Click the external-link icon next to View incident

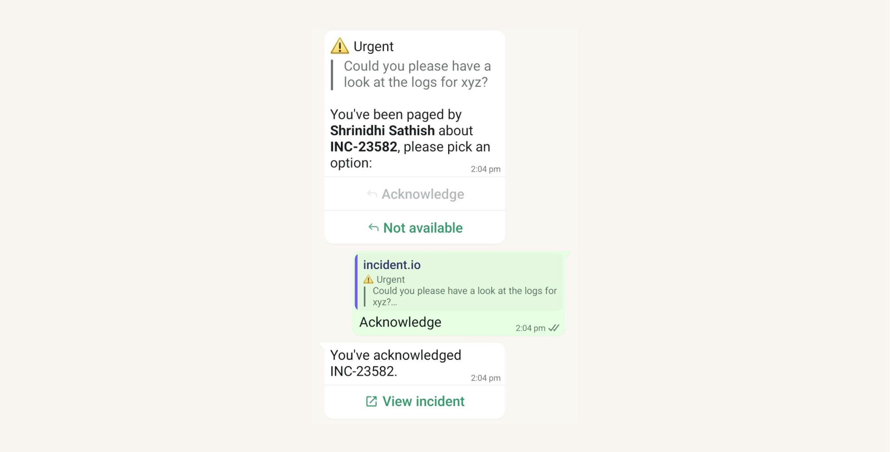coord(371,401)
